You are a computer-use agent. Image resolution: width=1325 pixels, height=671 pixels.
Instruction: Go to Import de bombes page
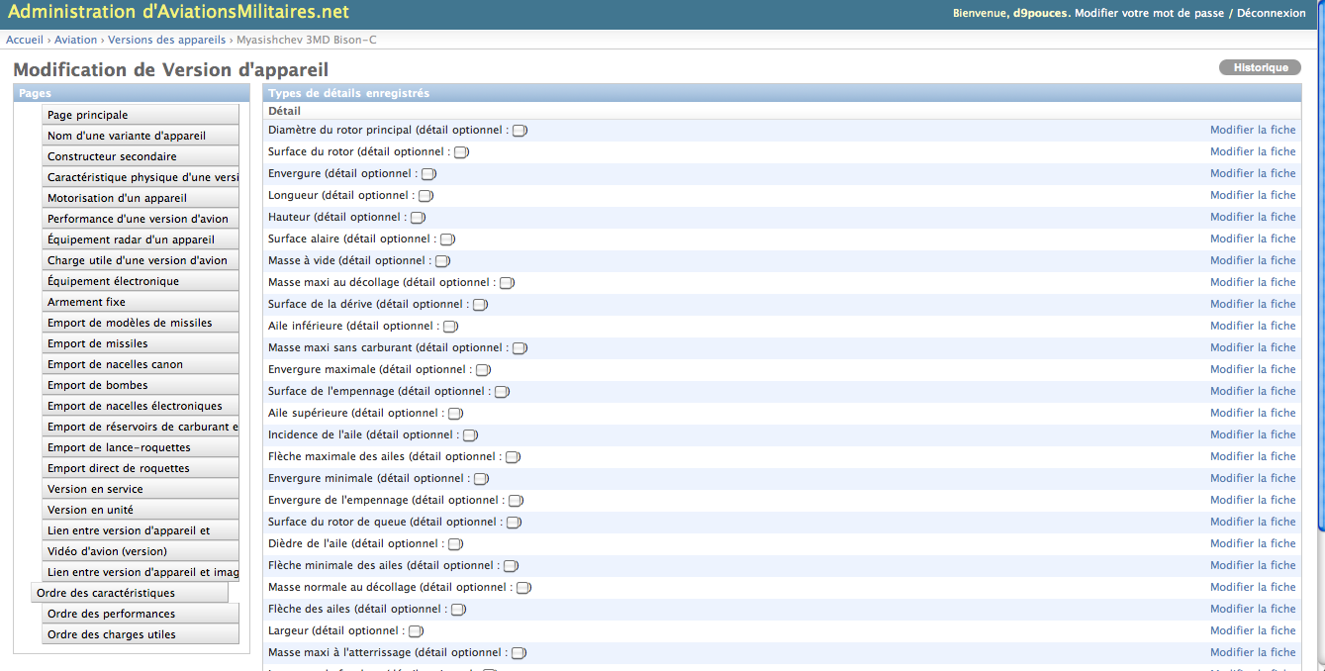140,385
